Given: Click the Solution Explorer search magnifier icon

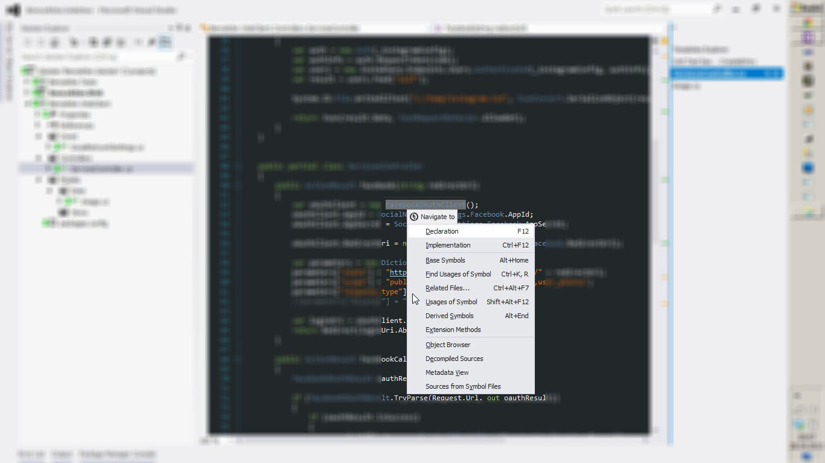Looking at the screenshot, I should [181, 57].
